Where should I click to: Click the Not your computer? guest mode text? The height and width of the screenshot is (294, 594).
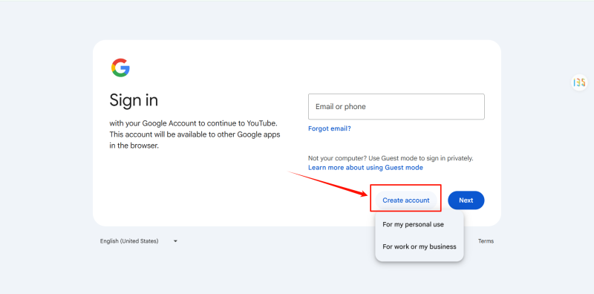[391, 158]
